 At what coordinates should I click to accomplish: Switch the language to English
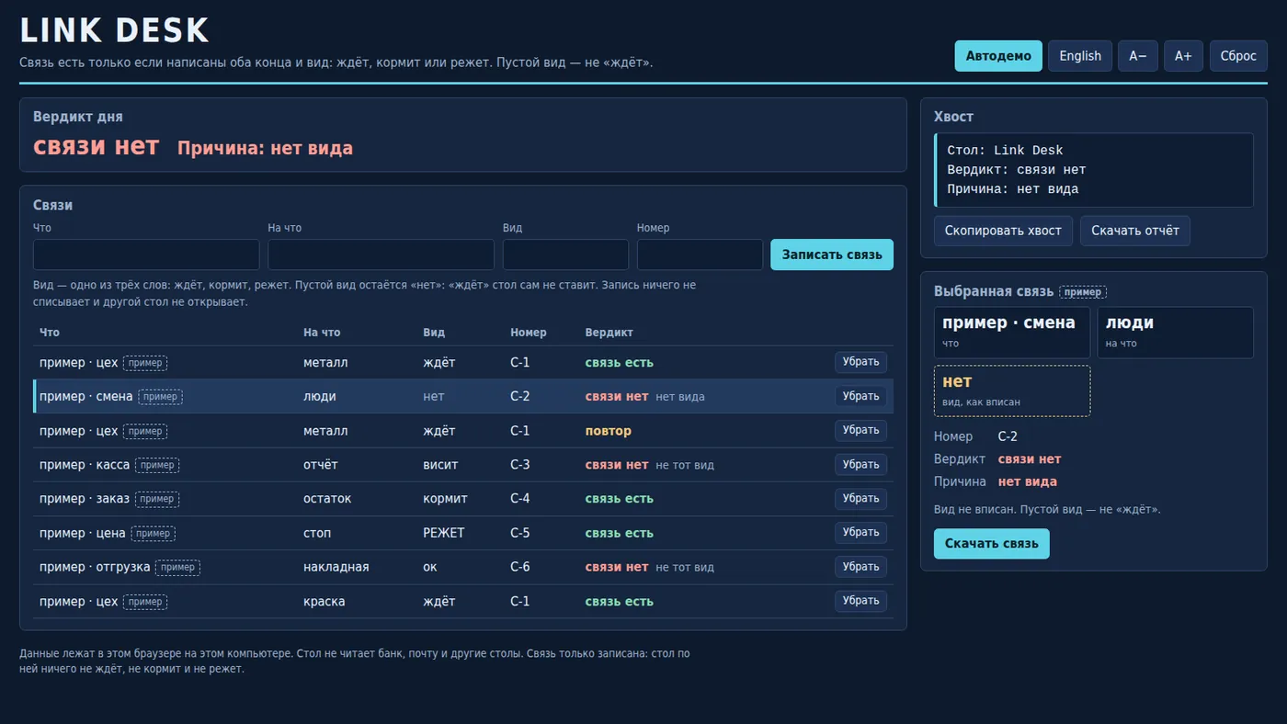point(1080,56)
